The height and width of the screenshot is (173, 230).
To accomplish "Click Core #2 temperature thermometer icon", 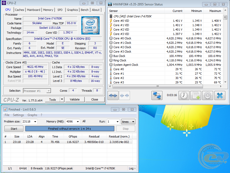I will point(111,78).
